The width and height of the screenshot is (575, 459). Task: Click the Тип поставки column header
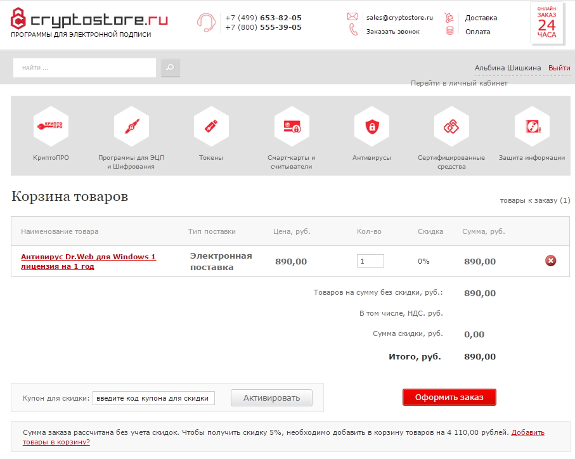click(x=212, y=231)
